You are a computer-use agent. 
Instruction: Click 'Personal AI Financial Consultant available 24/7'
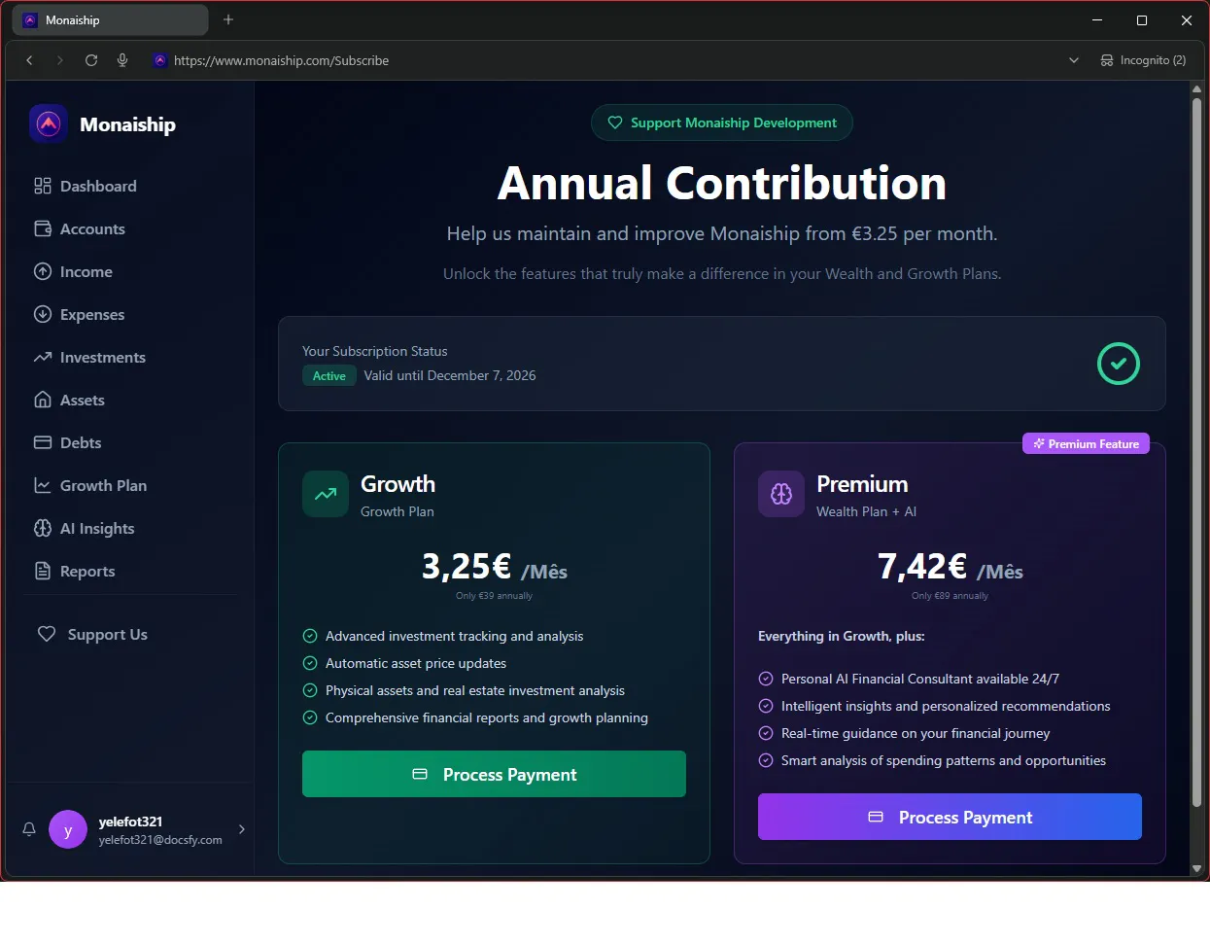click(920, 679)
